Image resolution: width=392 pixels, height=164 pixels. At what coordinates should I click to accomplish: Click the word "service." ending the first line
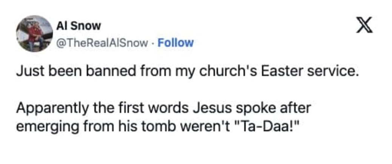point(334,71)
